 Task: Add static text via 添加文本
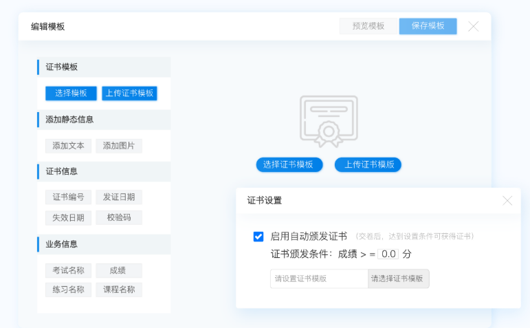pos(68,146)
